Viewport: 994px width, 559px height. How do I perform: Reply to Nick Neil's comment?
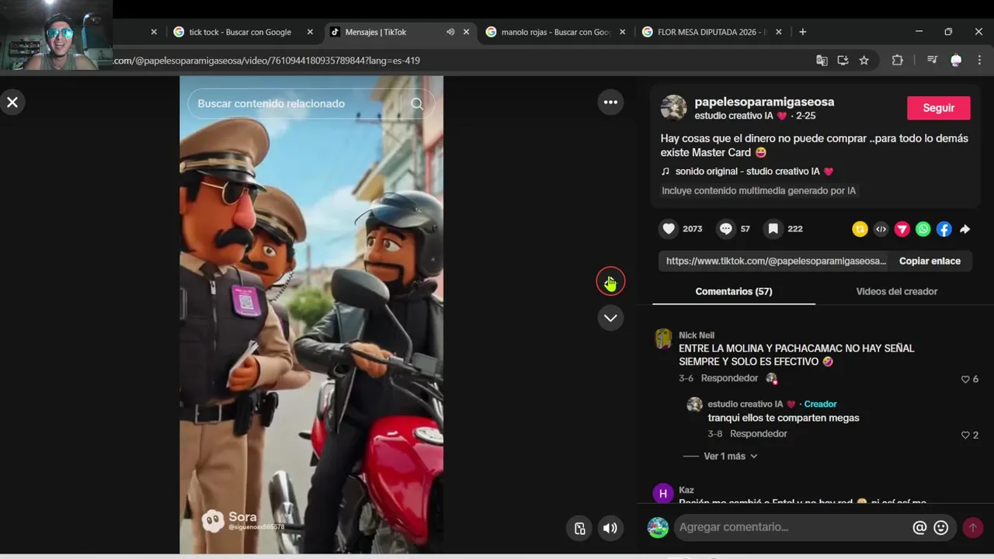click(729, 378)
